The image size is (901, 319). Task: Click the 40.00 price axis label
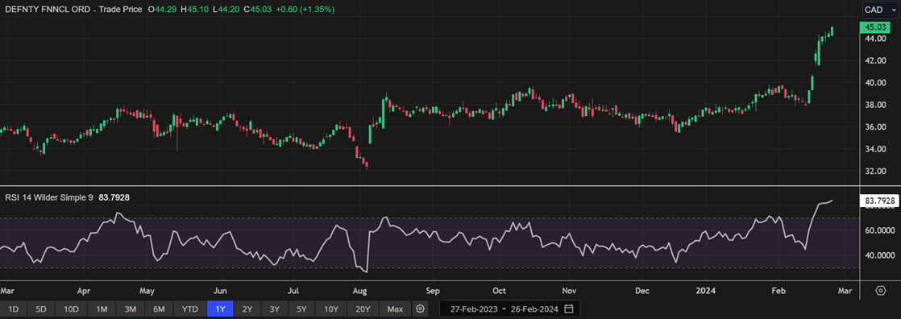click(x=876, y=83)
